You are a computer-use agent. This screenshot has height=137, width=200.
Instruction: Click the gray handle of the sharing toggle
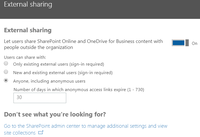[x=187, y=43]
